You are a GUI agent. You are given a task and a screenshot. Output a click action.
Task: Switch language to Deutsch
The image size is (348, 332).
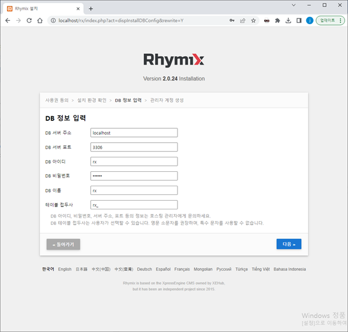(145, 269)
